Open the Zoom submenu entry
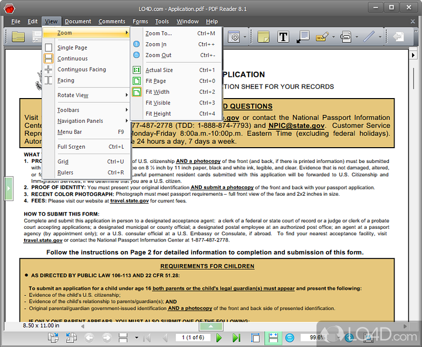The height and width of the screenshot is (347, 422). click(86, 33)
